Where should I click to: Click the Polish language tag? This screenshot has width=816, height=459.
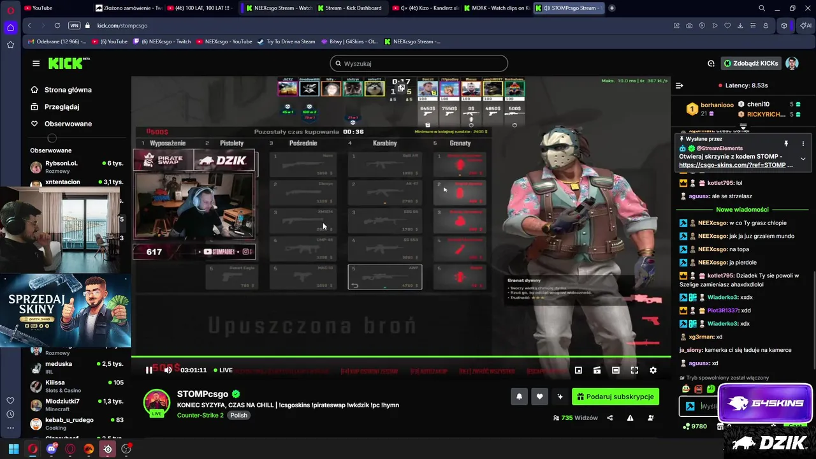238,415
